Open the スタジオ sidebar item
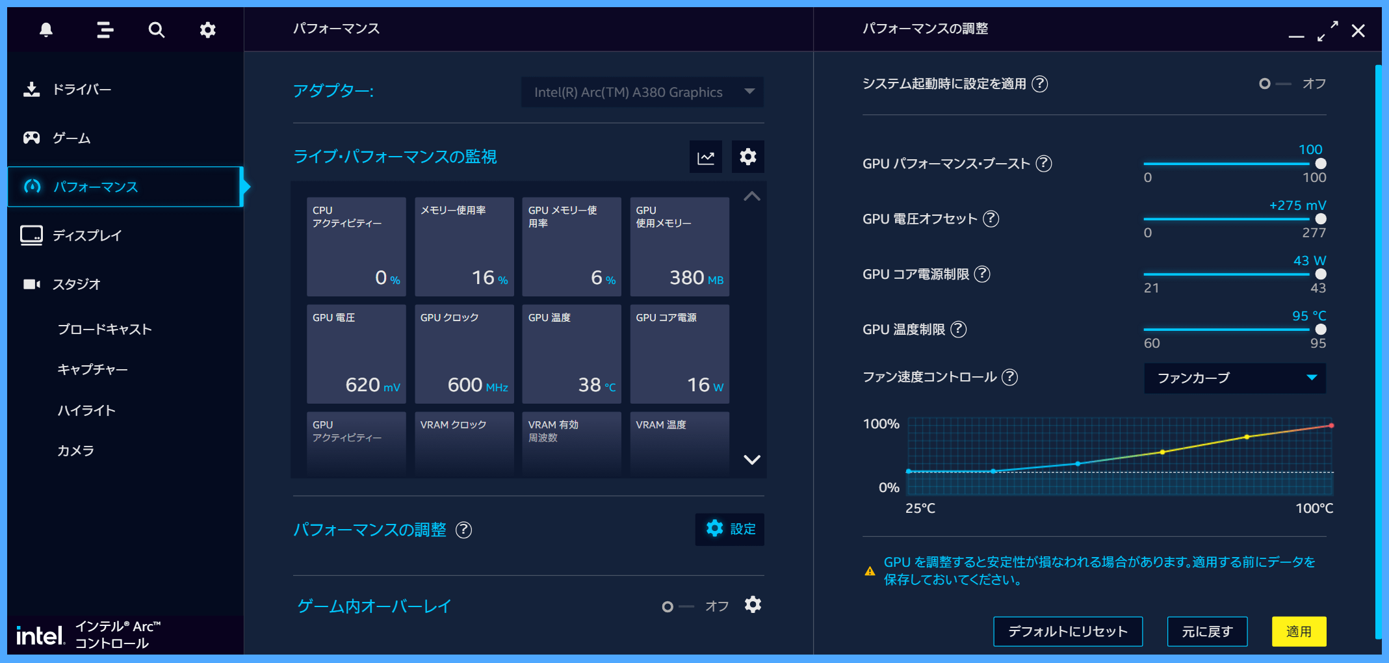 click(x=125, y=284)
